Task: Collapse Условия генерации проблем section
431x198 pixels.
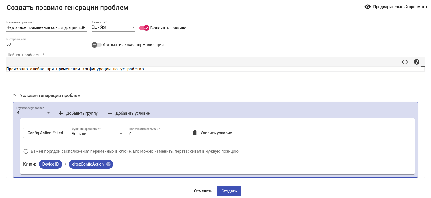Action: coord(15,95)
